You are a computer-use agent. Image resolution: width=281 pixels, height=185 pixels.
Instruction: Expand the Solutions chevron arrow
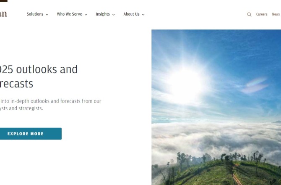(x=47, y=15)
